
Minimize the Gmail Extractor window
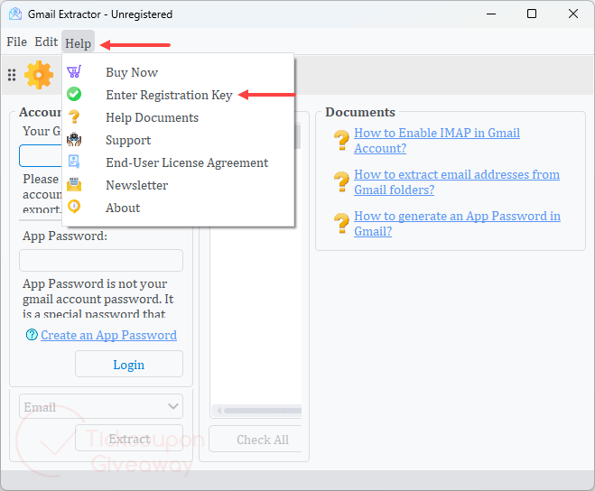tap(491, 14)
